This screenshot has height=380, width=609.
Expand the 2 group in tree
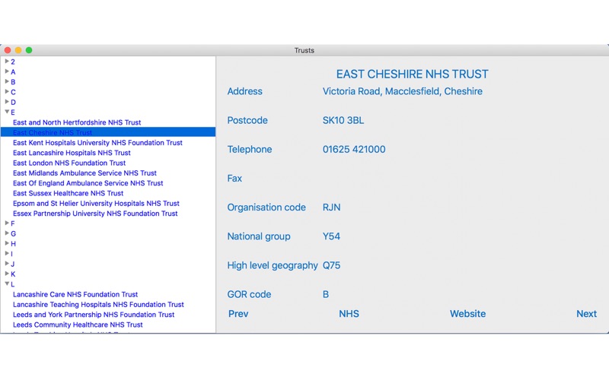pos(7,62)
